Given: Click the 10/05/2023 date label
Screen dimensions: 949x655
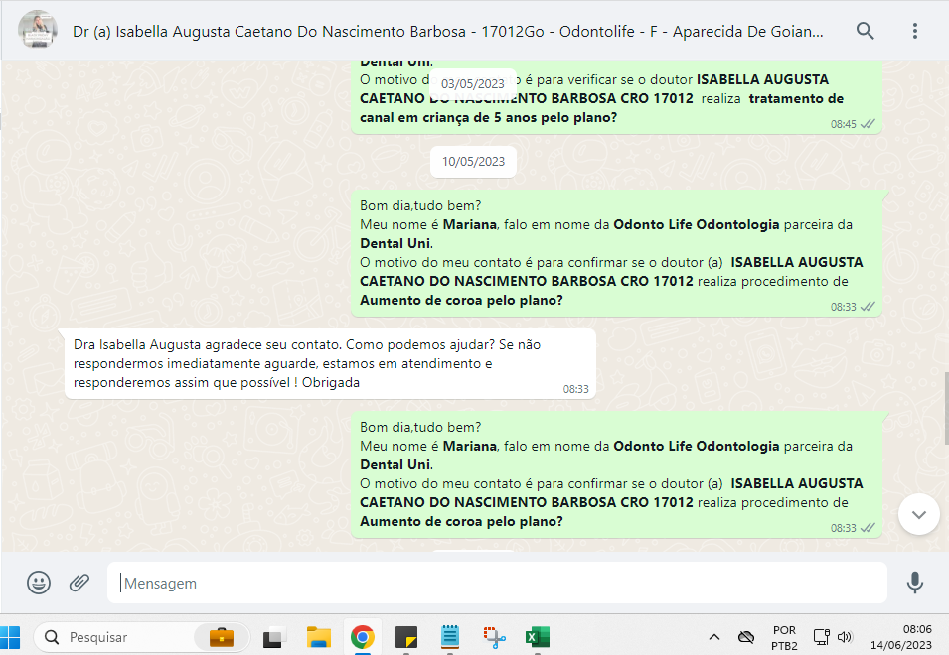Looking at the screenshot, I should (x=473, y=162).
